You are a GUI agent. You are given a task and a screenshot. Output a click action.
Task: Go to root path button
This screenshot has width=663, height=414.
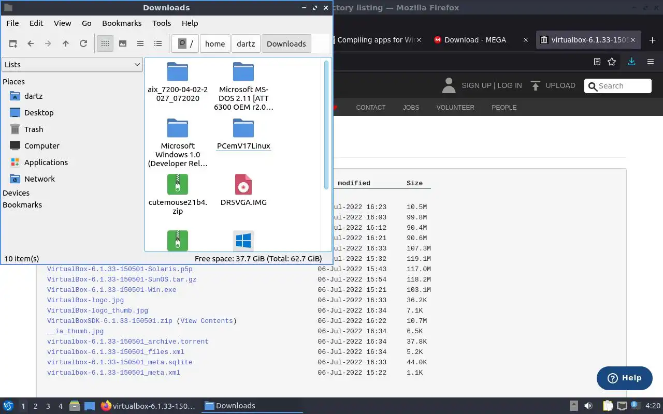(185, 44)
